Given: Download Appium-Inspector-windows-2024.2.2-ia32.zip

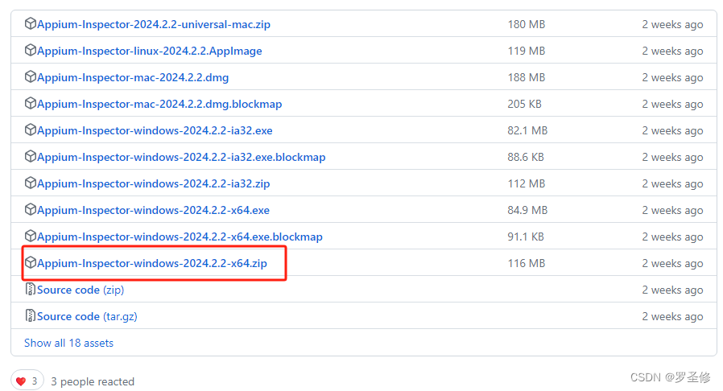Looking at the screenshot, I should (x=154, y=183).
